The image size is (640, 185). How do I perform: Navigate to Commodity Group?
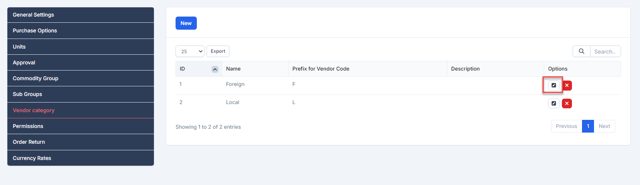(x=80, y=78)
